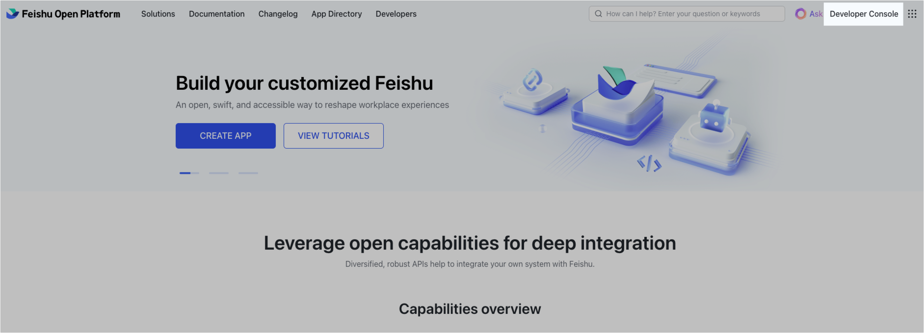Go to the Changelog page
924x333 pixels.
click(x=278, y=14)
